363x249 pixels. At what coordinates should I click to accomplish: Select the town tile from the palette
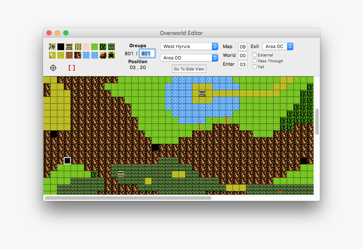click(52, 46)
